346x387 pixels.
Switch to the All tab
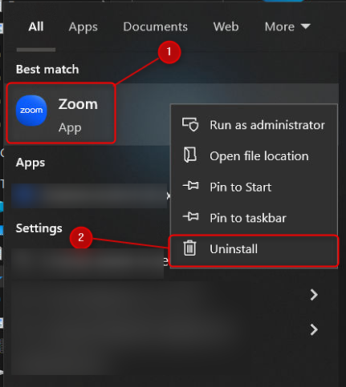point(36,26)
